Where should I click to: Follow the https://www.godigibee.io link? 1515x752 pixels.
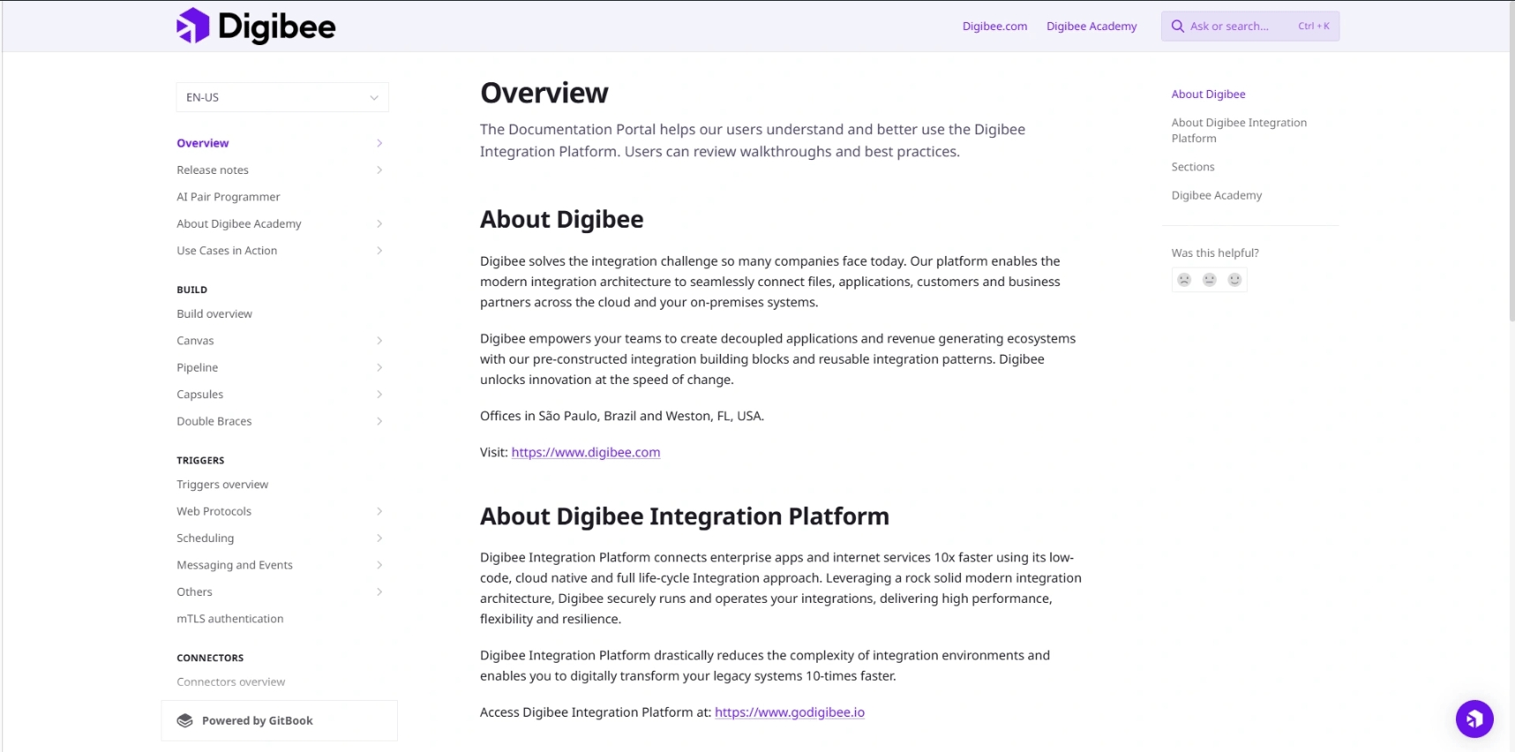coord(789,713)
